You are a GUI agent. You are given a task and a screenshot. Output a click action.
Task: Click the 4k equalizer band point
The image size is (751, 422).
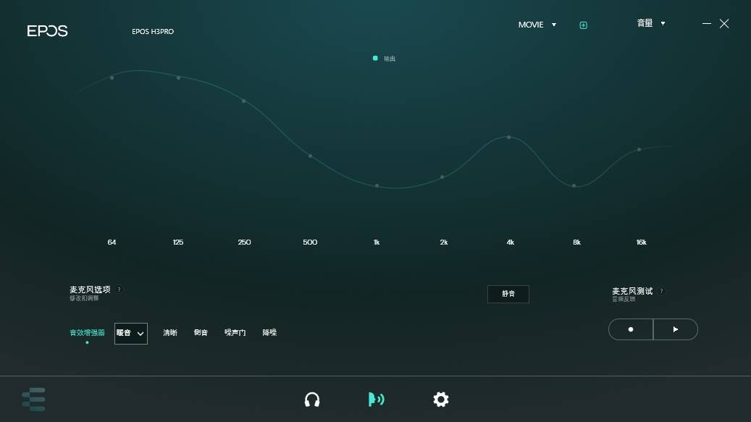click(509, 137)
